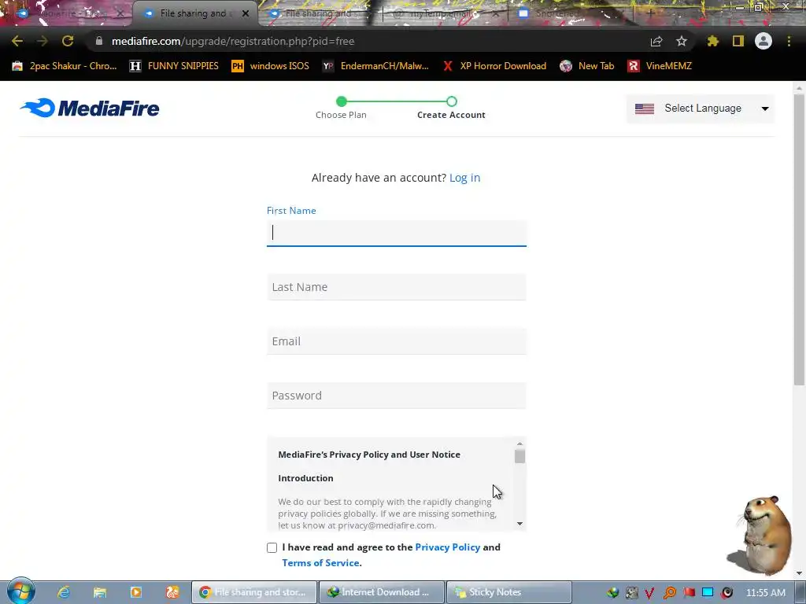The width and height of the screenshot is (806, 604).
Task: Open the FUNNY SNIPPIES bookmark
Action: pyautogui.click(x=174, y=66)
